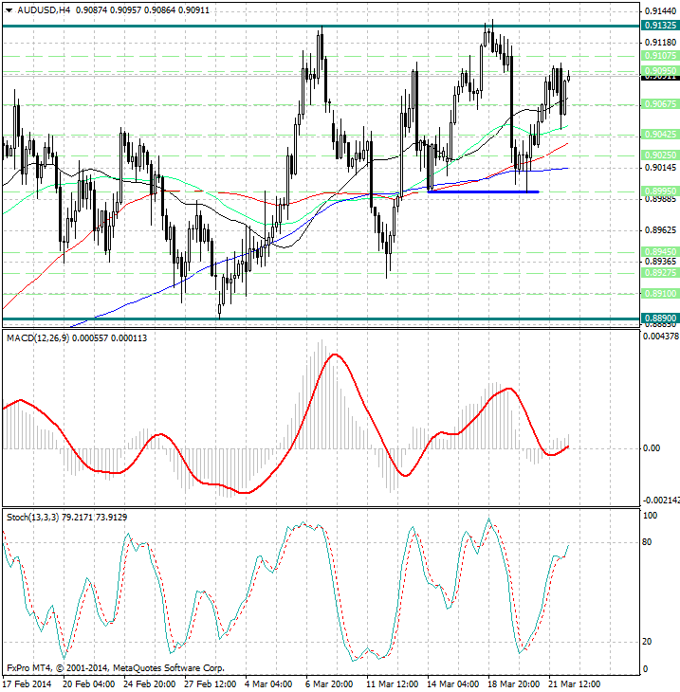Select the thick blue horizontal support line
The height and width of the screenshot is (692, 680).
483,191
